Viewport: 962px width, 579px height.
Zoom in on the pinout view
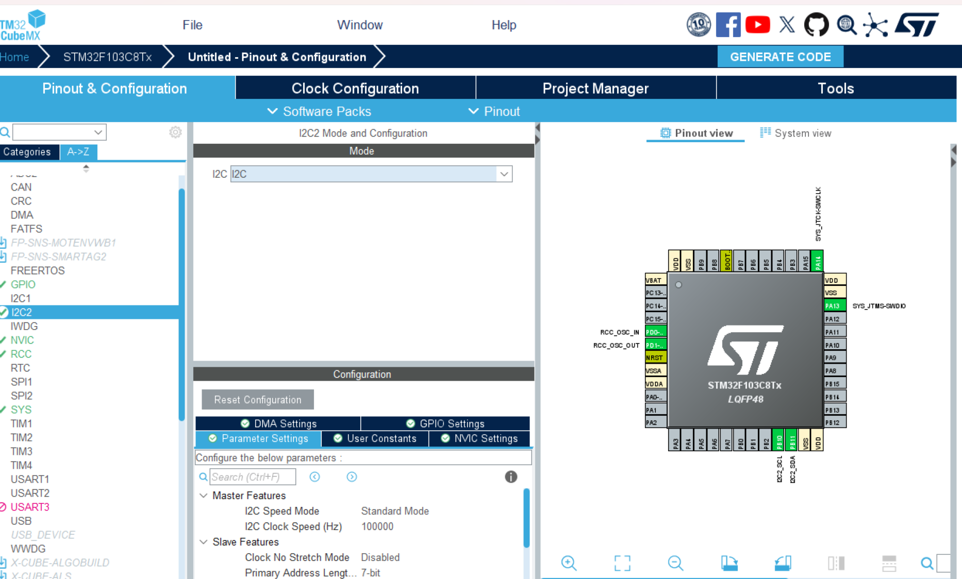pyautogui.click(x=569, y=563)
